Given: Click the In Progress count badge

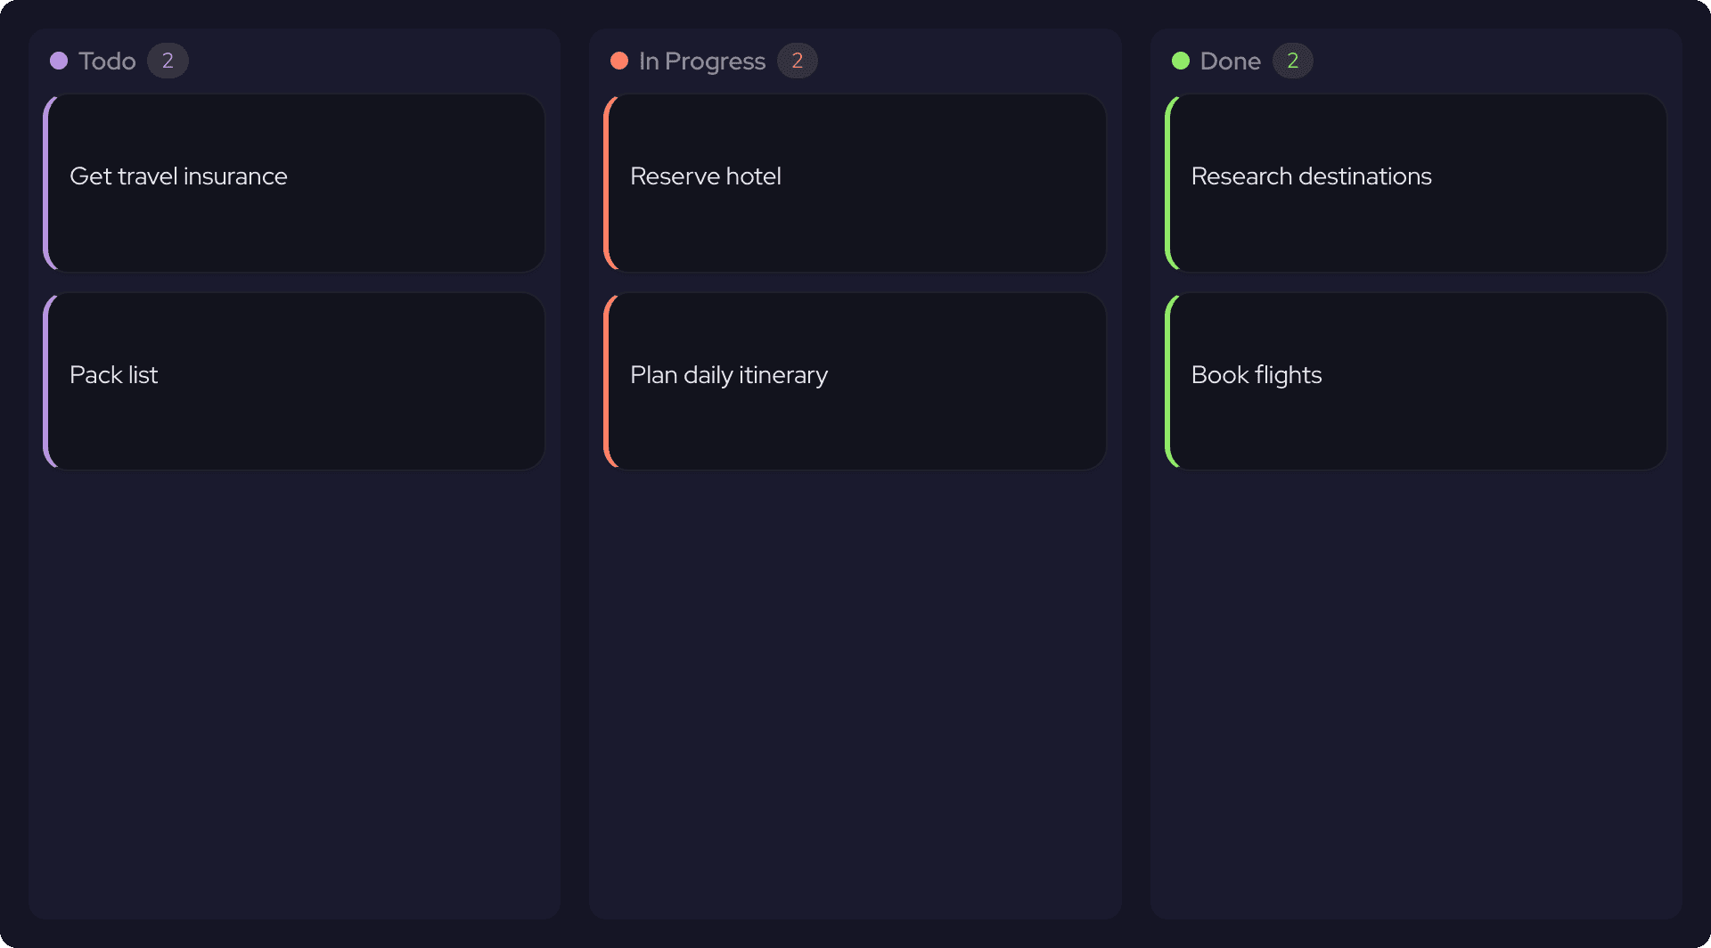Looking at the screenshot, I should [798, 61].
